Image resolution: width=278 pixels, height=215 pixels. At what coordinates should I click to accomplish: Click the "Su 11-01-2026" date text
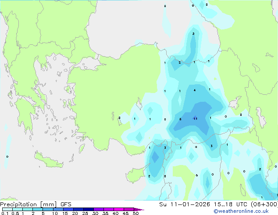185,204
